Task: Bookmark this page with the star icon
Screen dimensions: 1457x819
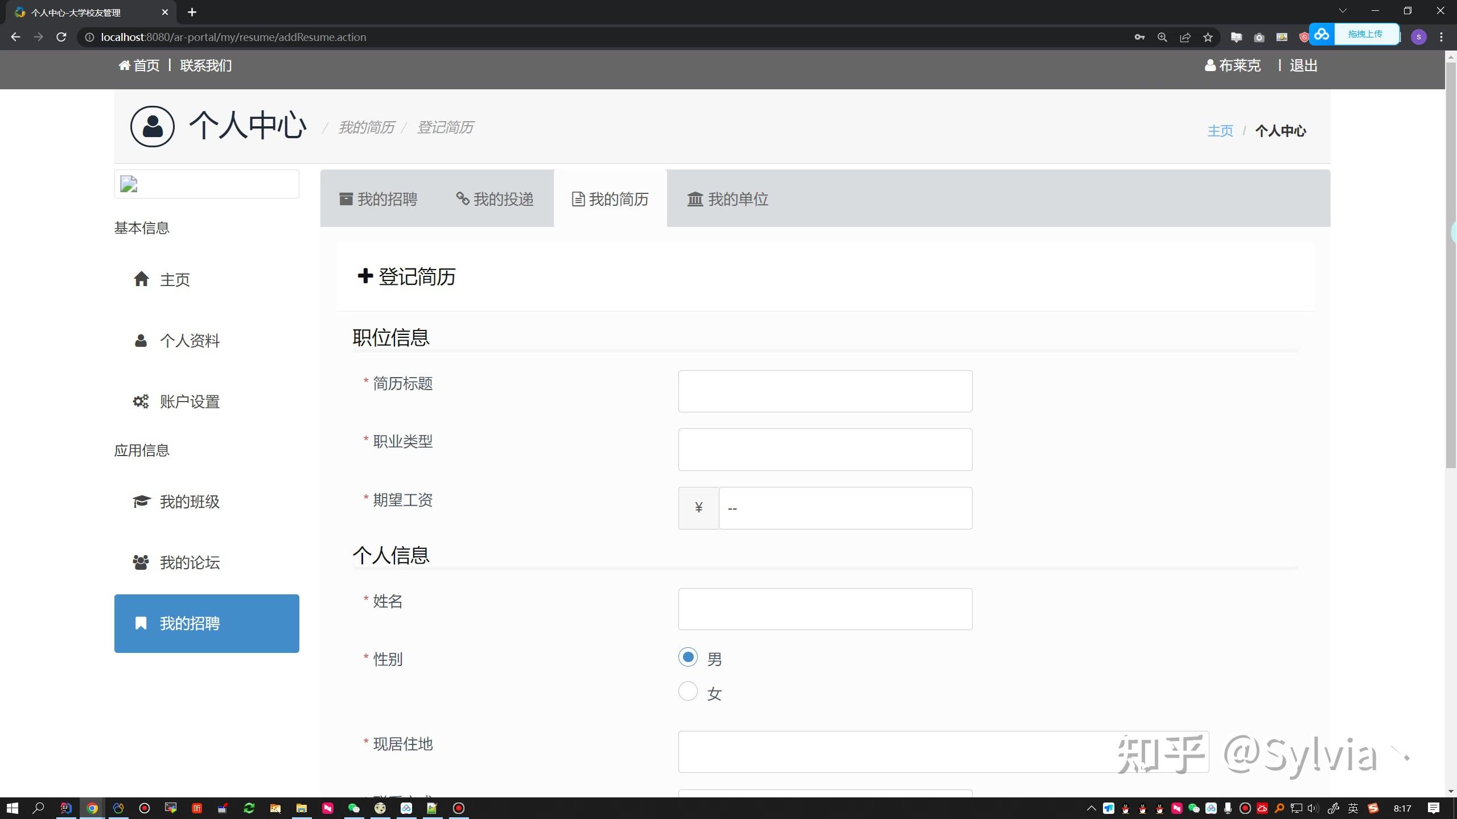Action: 1208,38
